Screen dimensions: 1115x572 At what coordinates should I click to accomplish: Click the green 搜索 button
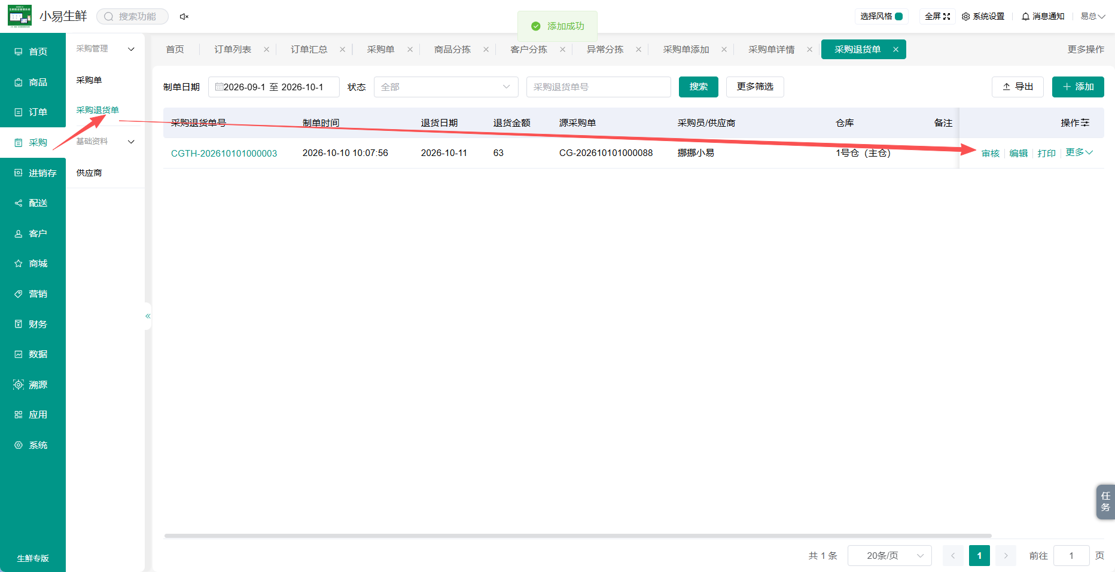pos(698,87)
